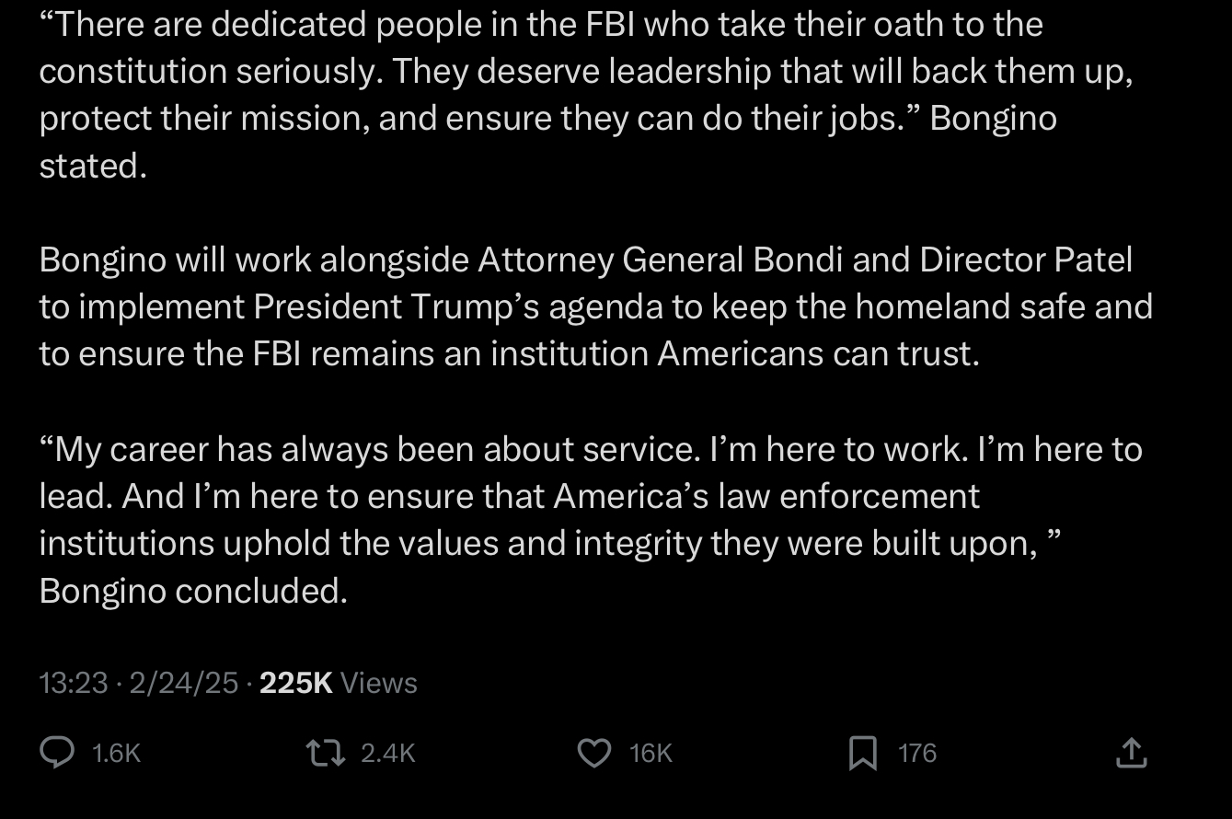Click the paragraph starting "Bongino will work alongside"
This screenshot has width=1232, height=819.
tap(595, 307)
